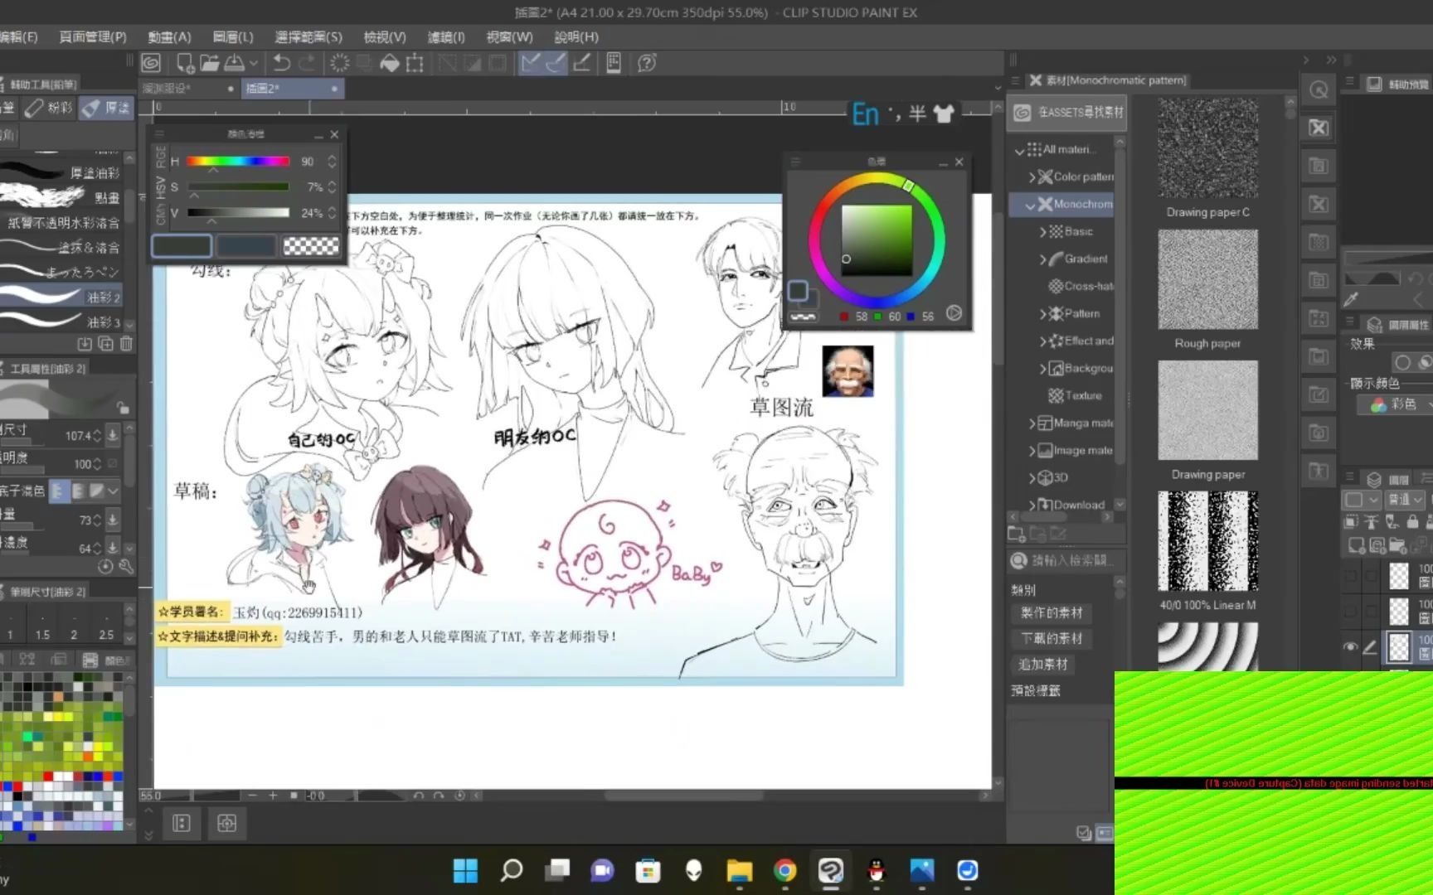Click the 製作的素材 filter button
Screen dimensions: 1433x895
pyautogui.click(x=1052, y=612)
